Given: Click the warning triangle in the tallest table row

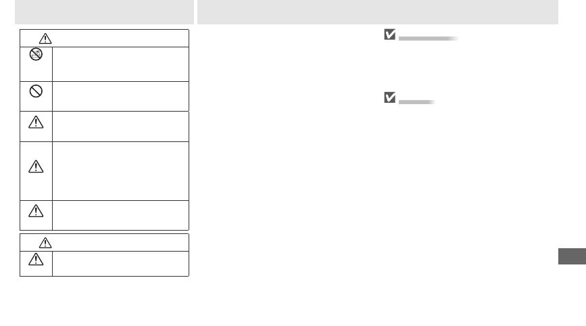Looking at the screenshot, I should [x=36, y=167].
